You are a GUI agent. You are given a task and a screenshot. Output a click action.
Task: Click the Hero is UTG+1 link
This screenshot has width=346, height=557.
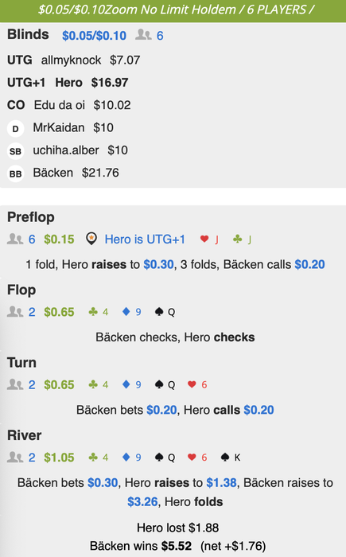145,240
